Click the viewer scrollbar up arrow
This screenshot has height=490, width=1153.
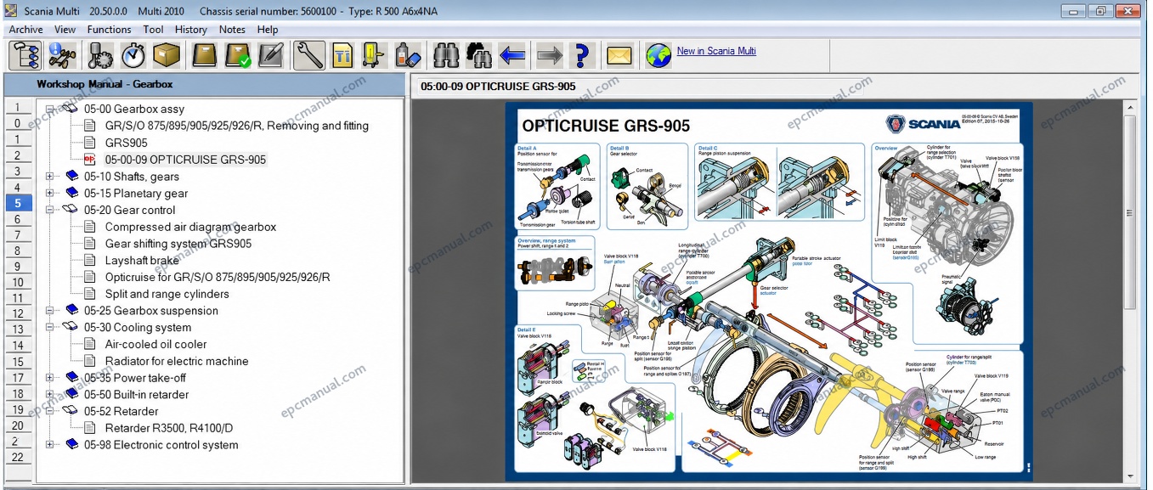point(1129,107)
